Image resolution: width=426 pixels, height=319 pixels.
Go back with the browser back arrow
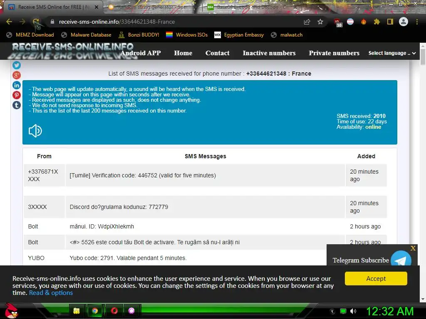point(9,22)
